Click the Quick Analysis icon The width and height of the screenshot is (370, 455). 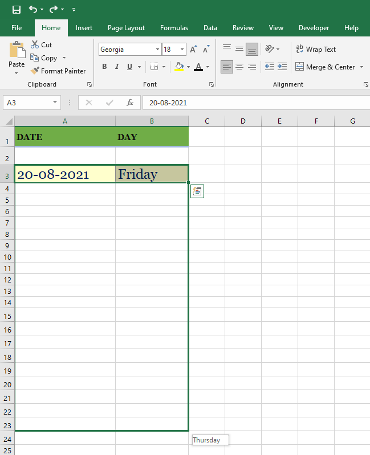[197, 191]
